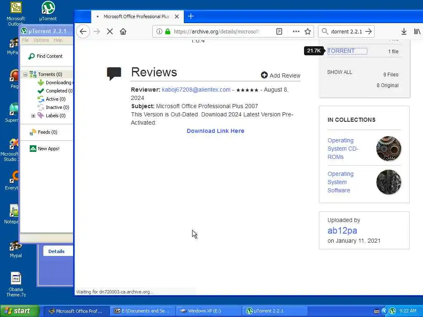Click the 9 Files count text
The height and width of the screenshot is (317, 423).
pos(391,75)
